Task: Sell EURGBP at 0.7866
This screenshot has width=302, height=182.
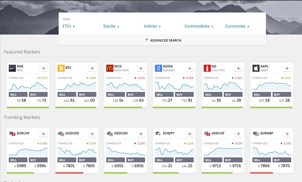Action: tap(262, 164)
